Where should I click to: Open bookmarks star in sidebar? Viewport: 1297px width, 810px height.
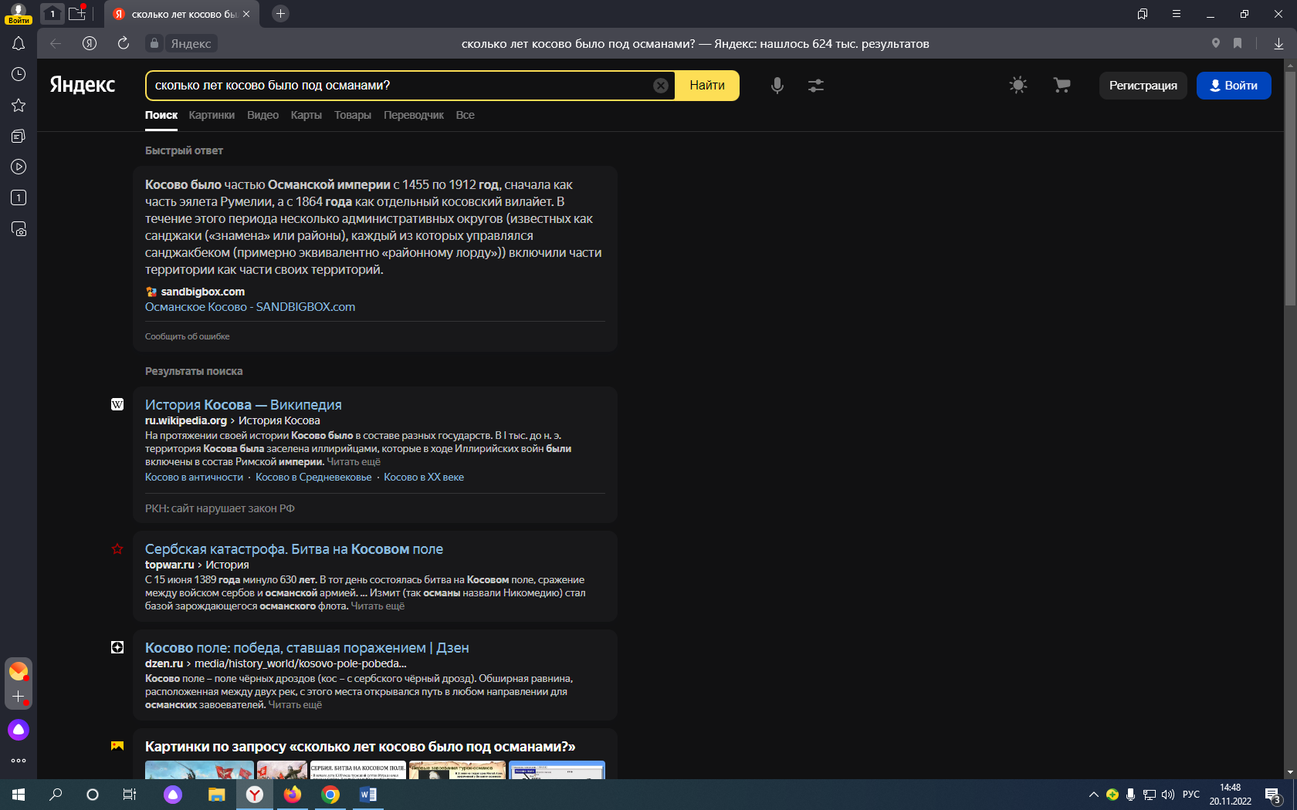pyautogui.click(x=19, y=105)
